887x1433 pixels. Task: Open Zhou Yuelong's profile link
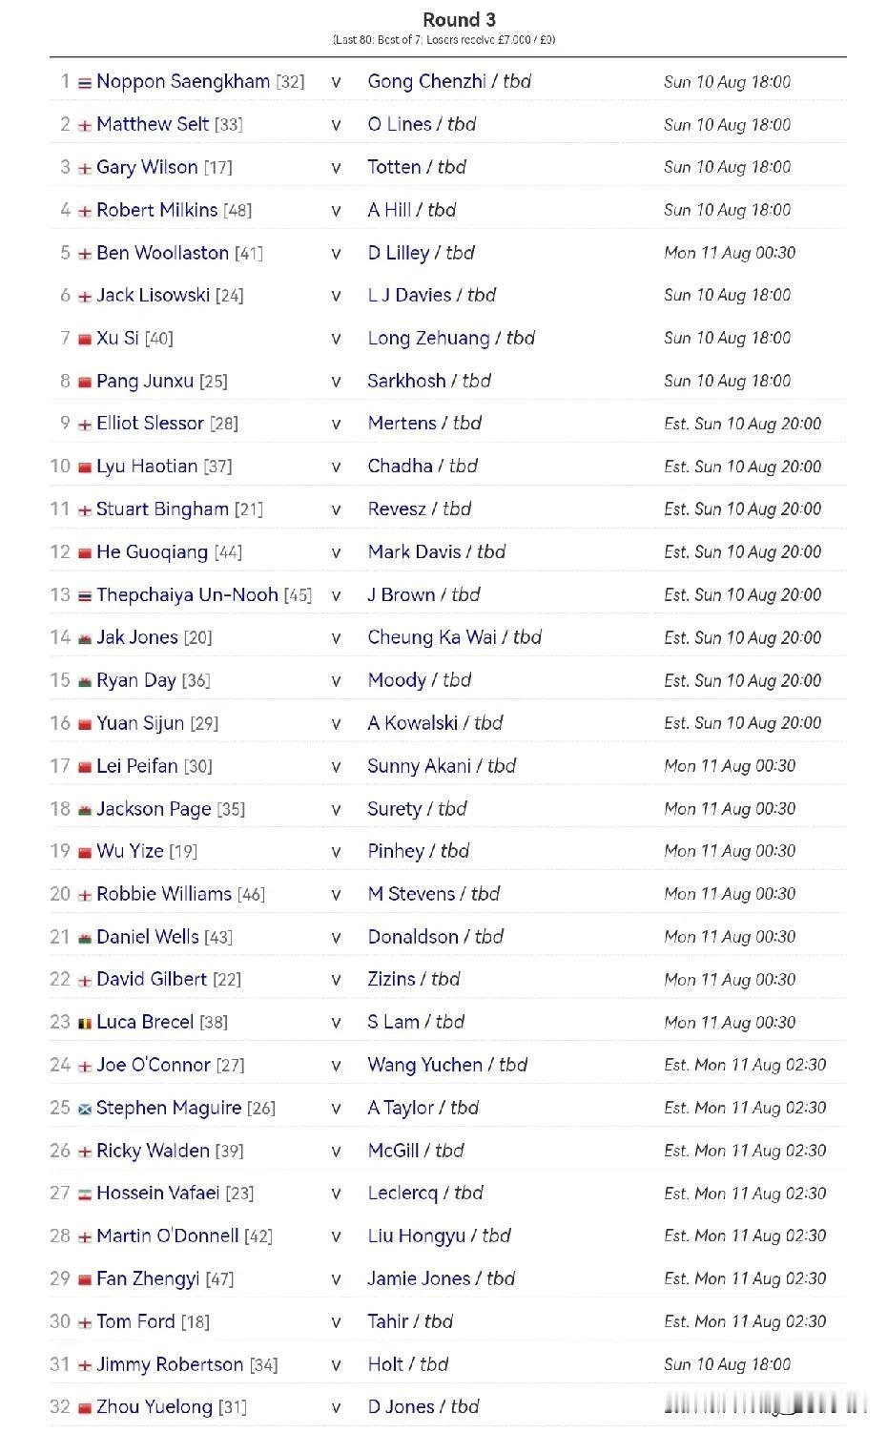(155, 1407)
